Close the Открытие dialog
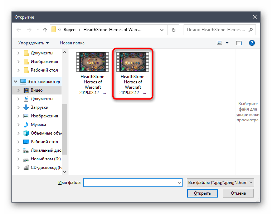This screenshot has height=214, width=272. click(255, 17)
